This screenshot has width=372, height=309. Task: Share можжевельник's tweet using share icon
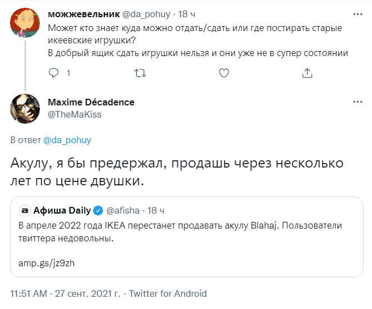(x=307, y=73)
